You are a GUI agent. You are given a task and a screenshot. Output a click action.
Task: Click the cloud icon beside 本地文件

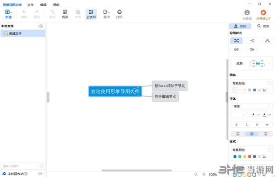pyautogui.click(x=41, y=26)
